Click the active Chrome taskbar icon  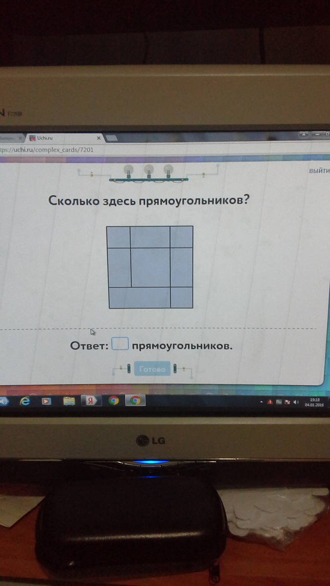[135, 401]
